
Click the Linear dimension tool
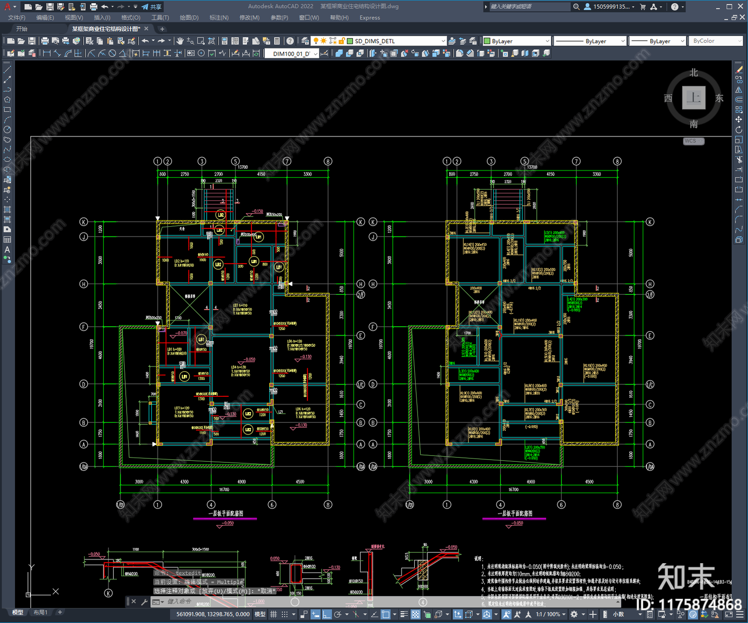47,53
